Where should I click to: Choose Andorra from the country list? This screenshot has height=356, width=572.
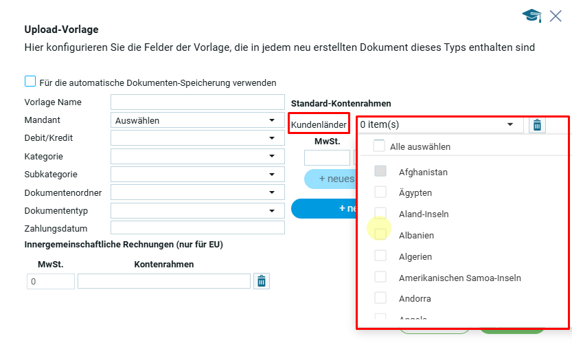(x=380, y=299)
